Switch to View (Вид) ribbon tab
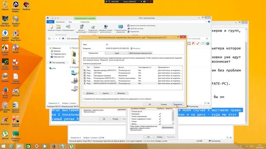Image resolution: width=266 pixels, height=149 pixels. (70, 22)
